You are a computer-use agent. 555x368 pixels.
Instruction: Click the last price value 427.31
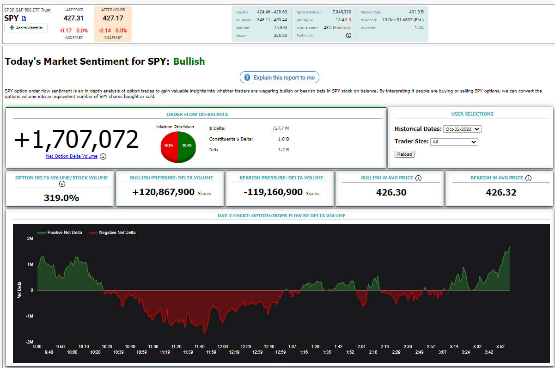point(73,18)
